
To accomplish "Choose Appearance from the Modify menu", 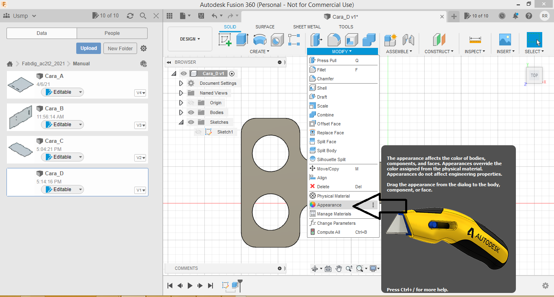I will (329, 205).
